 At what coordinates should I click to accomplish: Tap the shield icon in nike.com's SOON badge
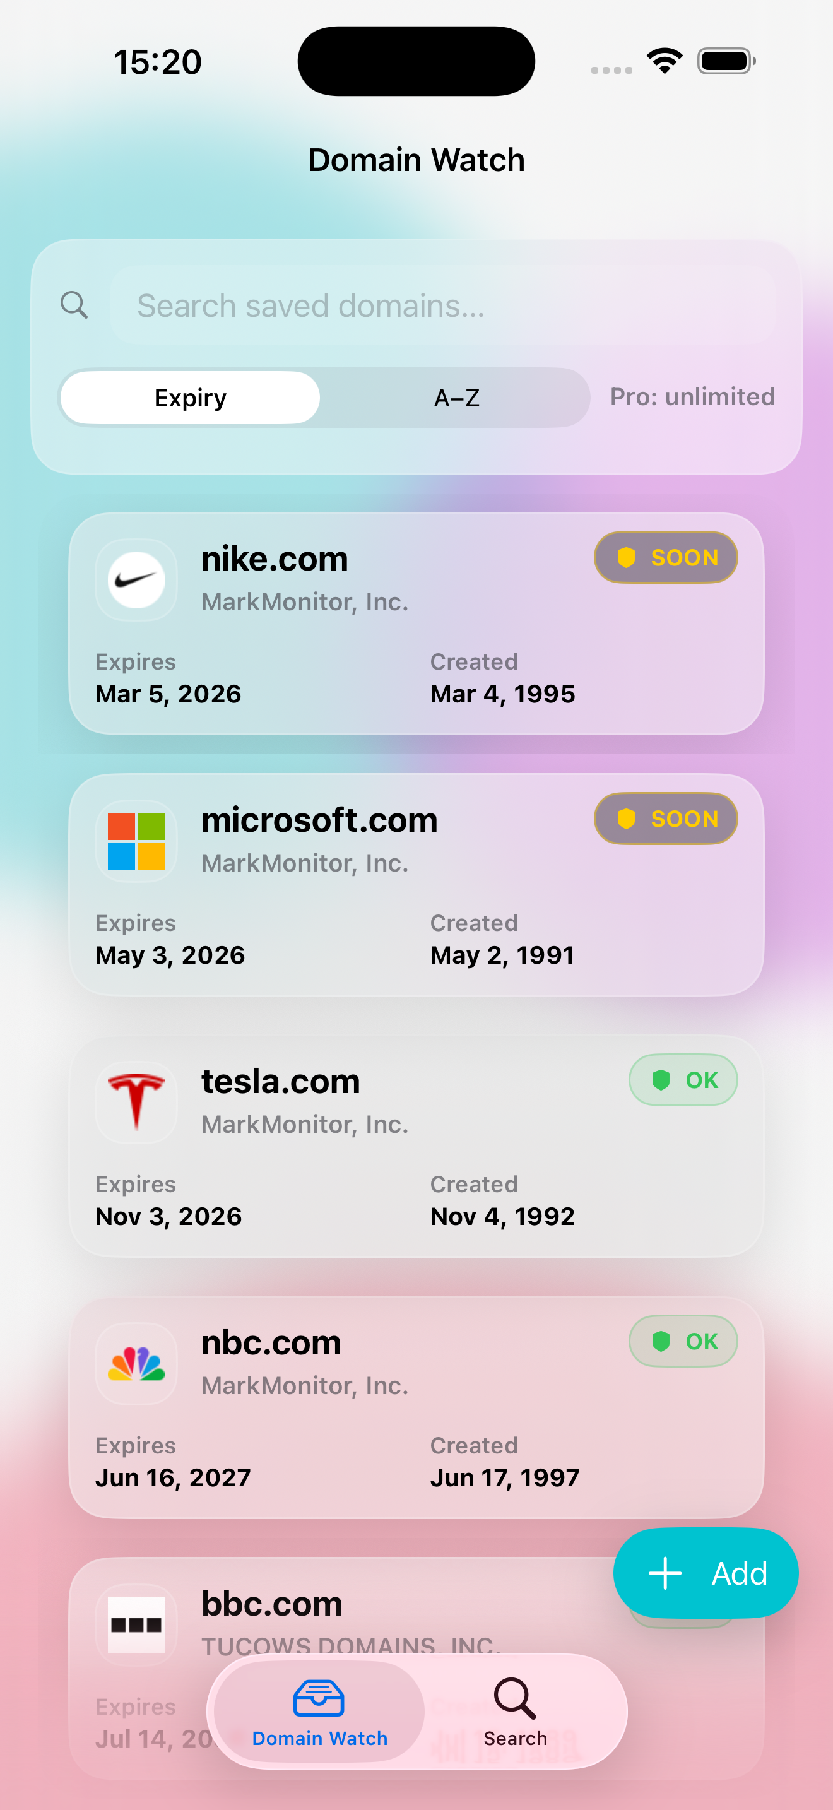point(626,557)
